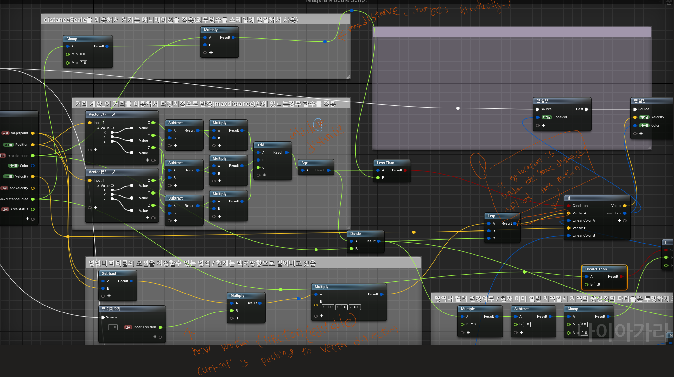Collapse Value triangle in upper Vector 끊기 node
This screenshot has height=377, width=674.
coord(98,128)
